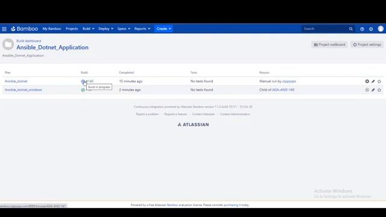Click 'No tests found' in Ansible_dotnet row
This screenshot has height=217, width=386.
(201, 81)
